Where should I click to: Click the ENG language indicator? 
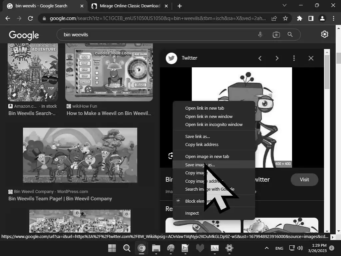click(279, 248)
